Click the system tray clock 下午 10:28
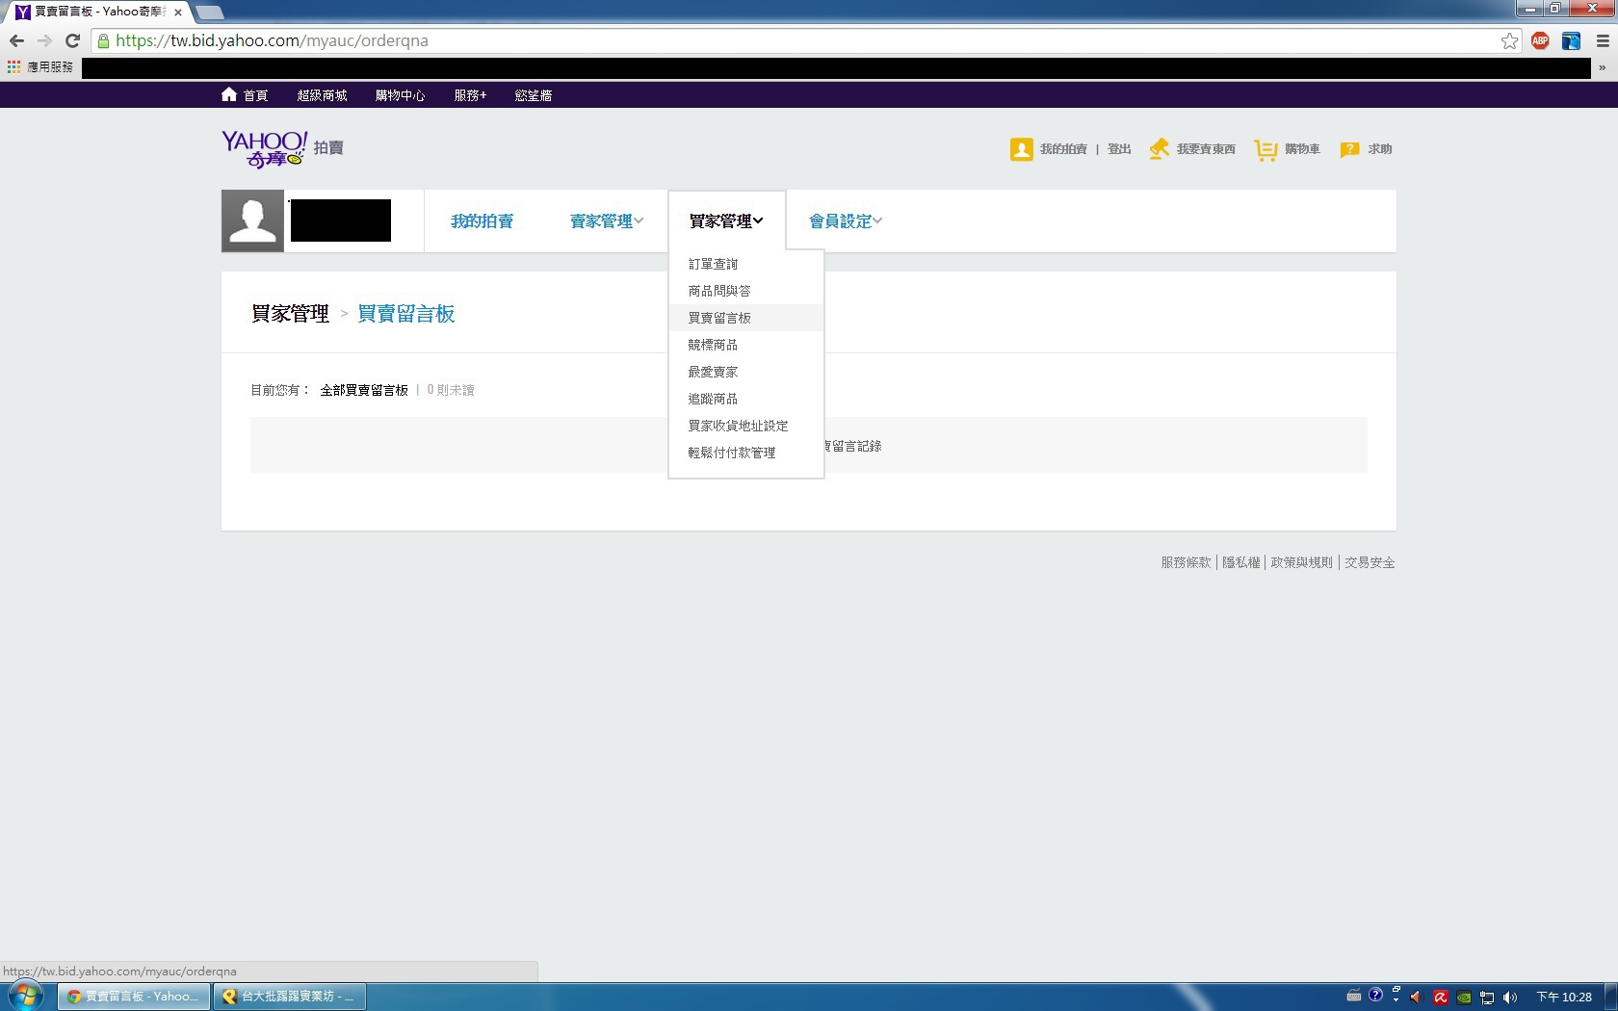Image resolution: width=1618 pixels, height=1011 pixels. click(1564, 998)
